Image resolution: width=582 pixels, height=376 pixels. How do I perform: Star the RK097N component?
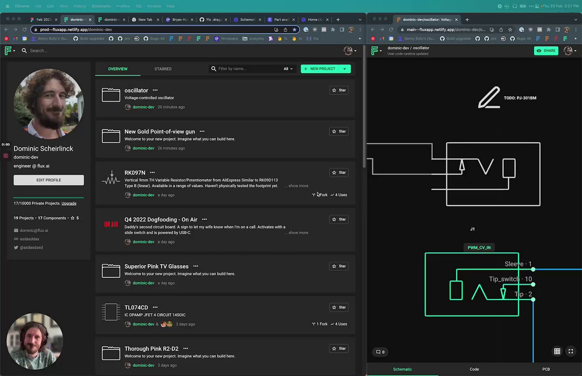(339, 172)
